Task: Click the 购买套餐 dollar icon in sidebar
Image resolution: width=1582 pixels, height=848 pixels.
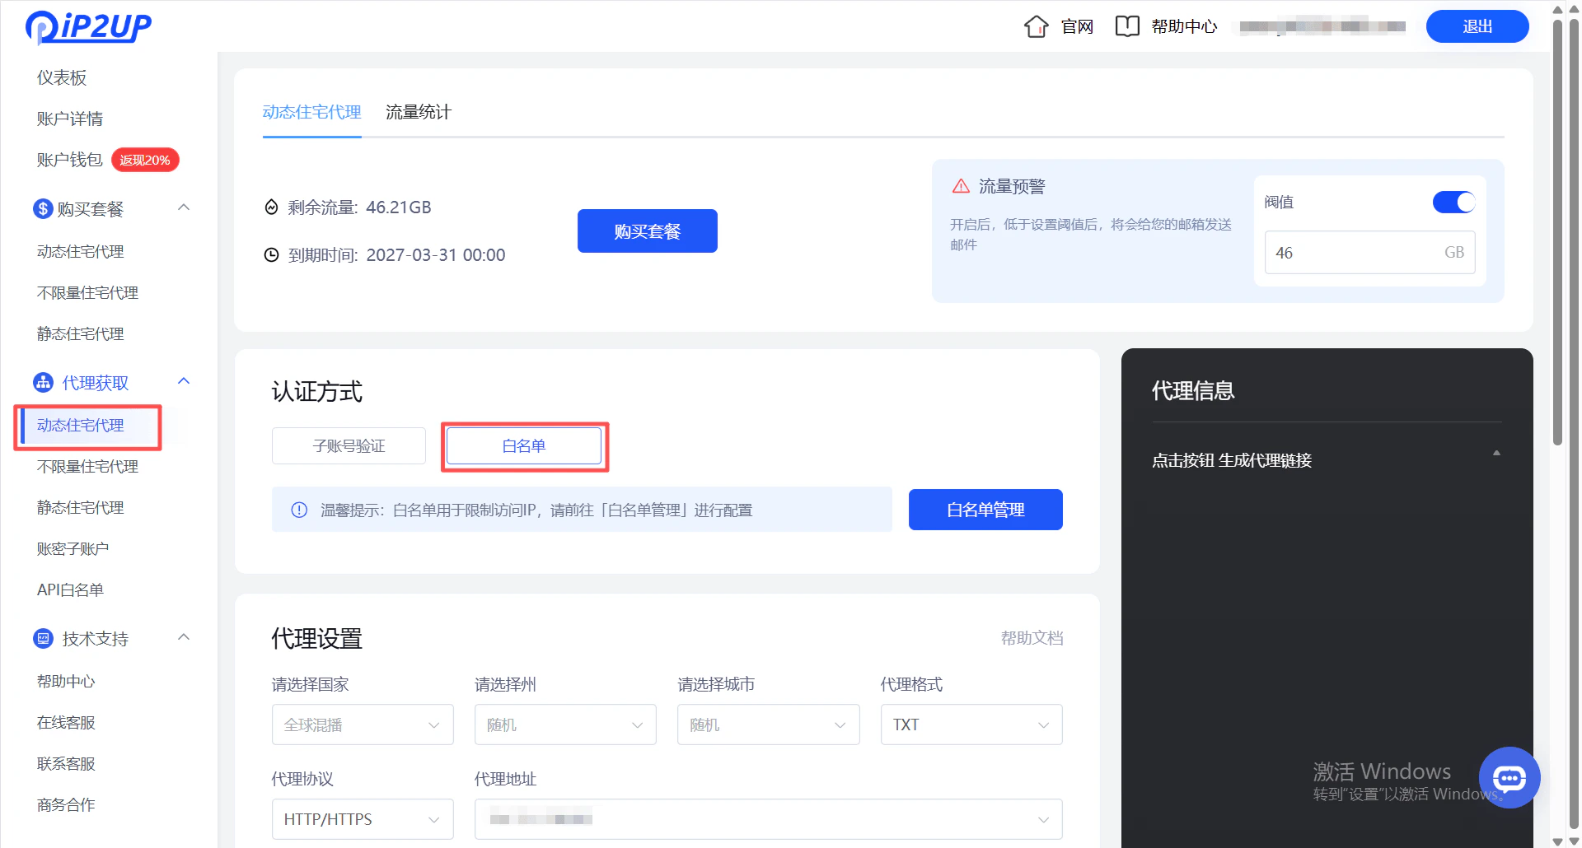Action: [x=43, y=208]
